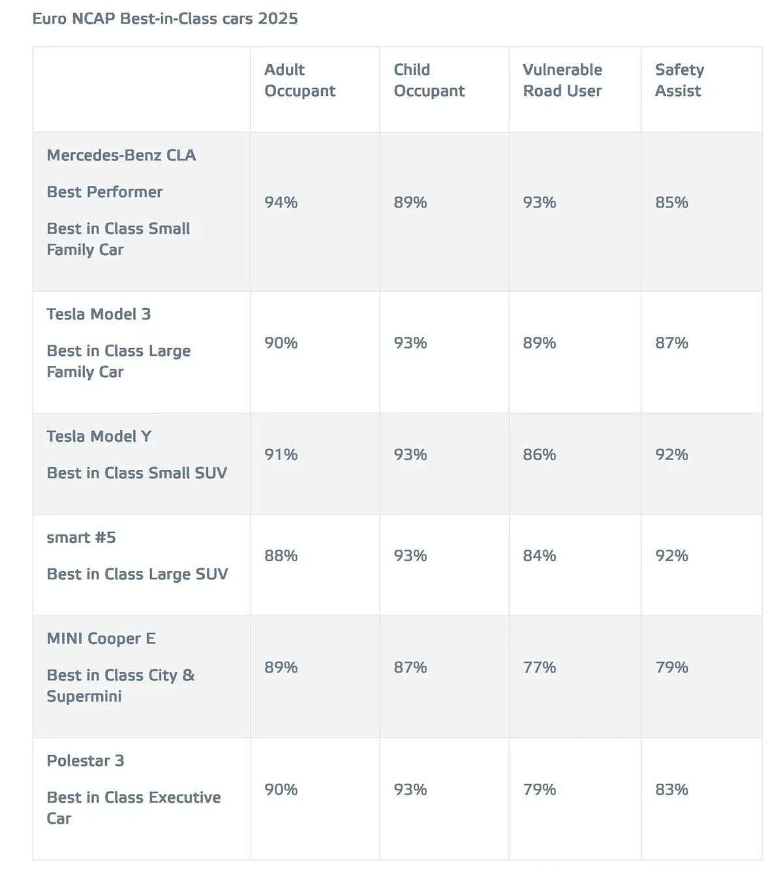Click the Mercedes-Benz CLA car name

pyautogui.click(x=121, y=155)
